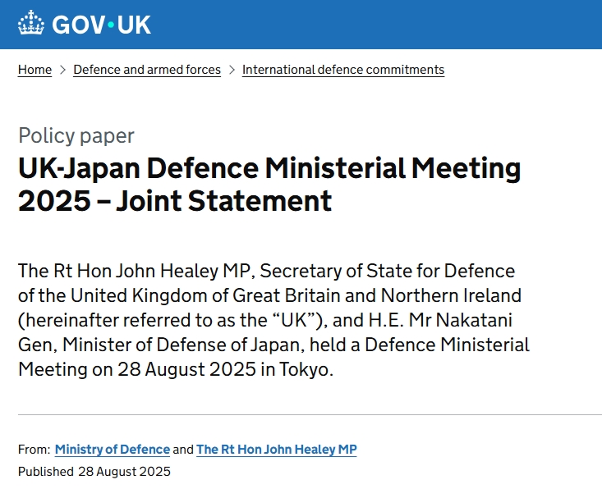Open Defence and armed forces breadcrumb
Screen dimensions: 602x489
147,70
